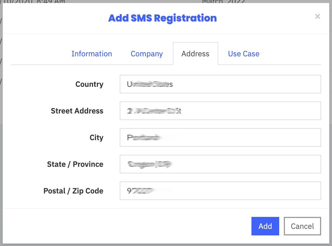Screen dimensions: 332x246
Task: Go to the Use Case tab
Action: point(244,54)
